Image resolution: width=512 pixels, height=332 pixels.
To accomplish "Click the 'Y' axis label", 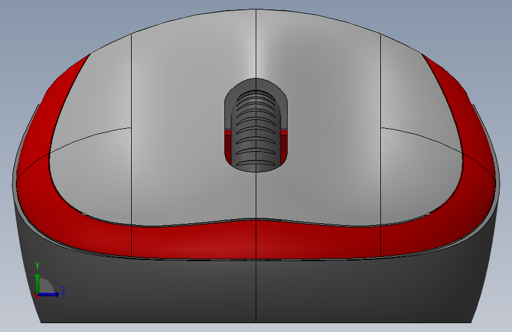I will [37, 266].
